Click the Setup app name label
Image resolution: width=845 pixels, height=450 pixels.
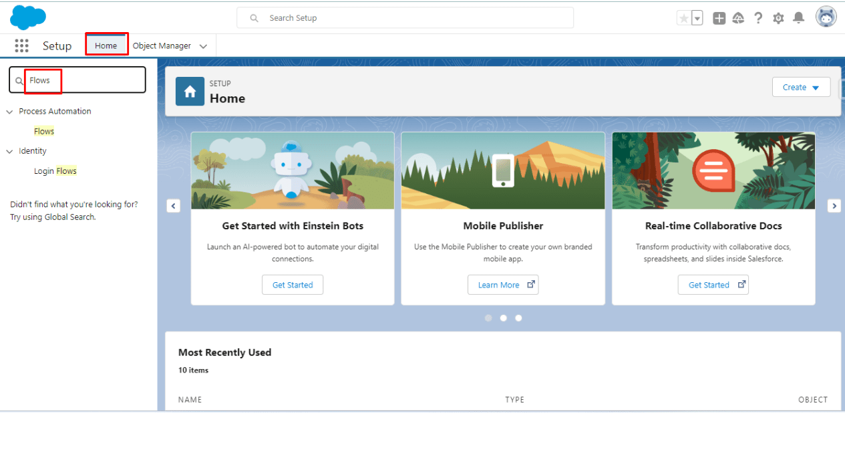[x=57, y=45]
